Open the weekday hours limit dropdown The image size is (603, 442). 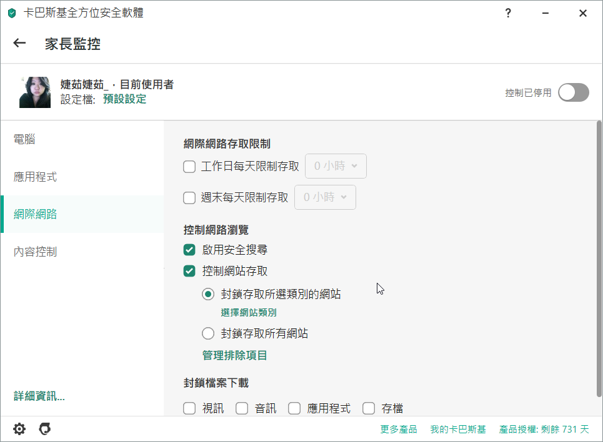coord(336,166)
